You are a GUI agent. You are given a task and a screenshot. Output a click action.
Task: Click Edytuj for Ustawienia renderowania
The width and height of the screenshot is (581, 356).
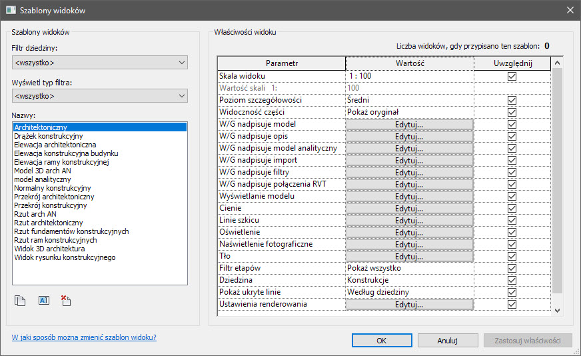point(409,305)
